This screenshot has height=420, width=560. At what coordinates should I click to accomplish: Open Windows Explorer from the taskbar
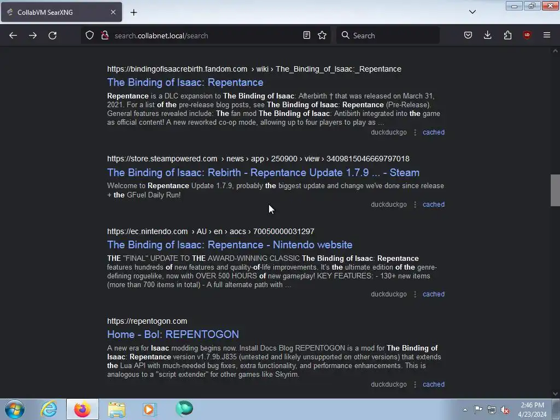click(x=116, y=409)
